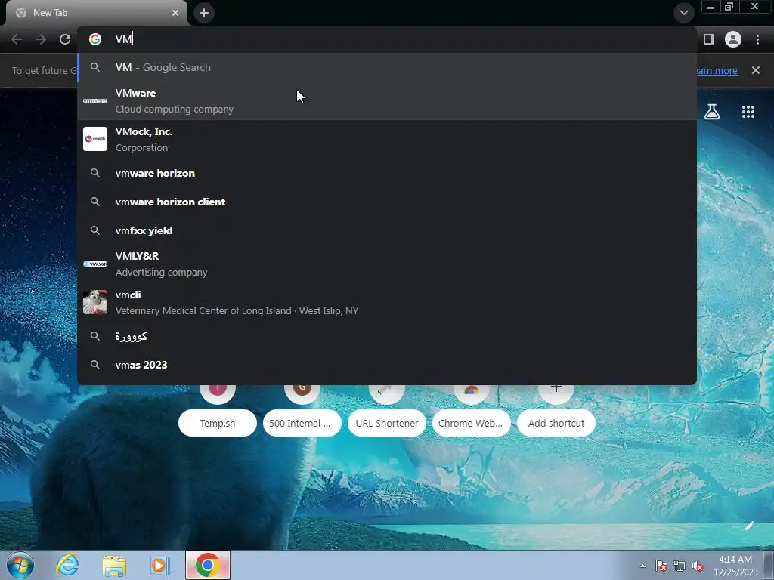Click Add shortcut

tap(556, 423)
